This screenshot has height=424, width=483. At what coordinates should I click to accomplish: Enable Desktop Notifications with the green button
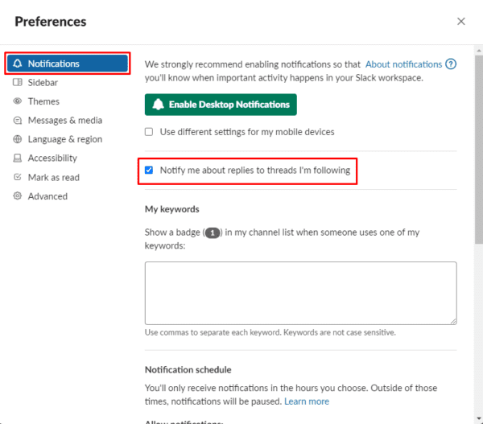pyautogui.click(x=221, y=105)
